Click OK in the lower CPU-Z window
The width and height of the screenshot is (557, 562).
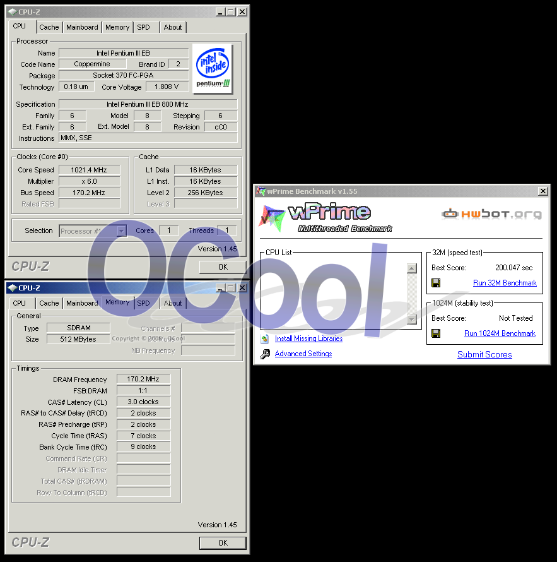(223, 543)
